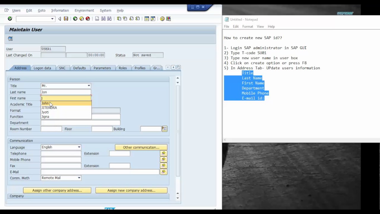
Task: Open the View menu in Notepad
Action: tap(260, 26)
